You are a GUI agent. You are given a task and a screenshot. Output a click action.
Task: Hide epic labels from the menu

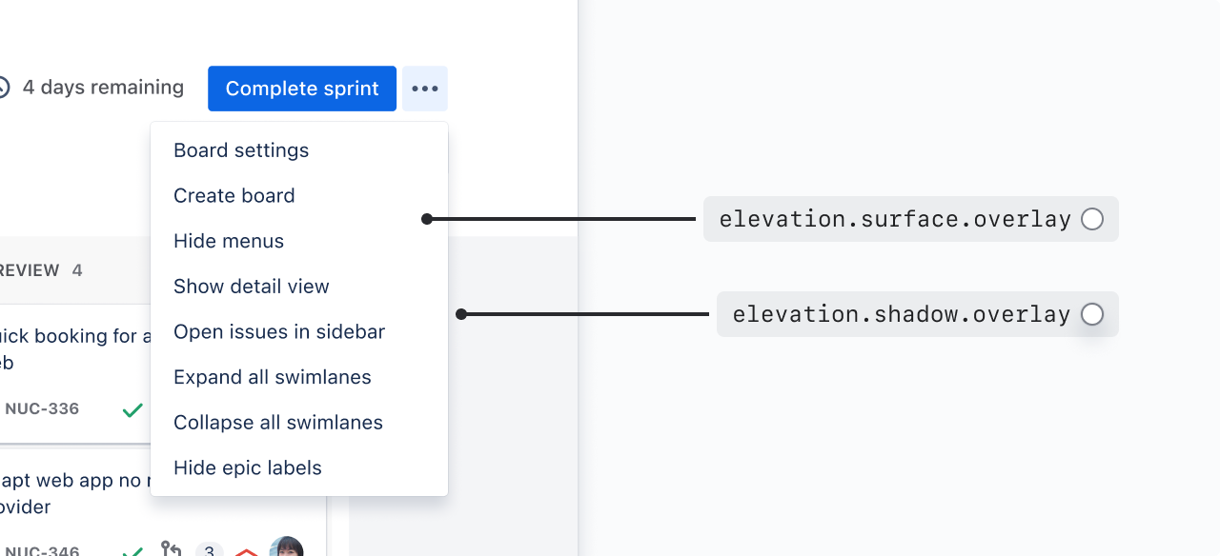248,468
